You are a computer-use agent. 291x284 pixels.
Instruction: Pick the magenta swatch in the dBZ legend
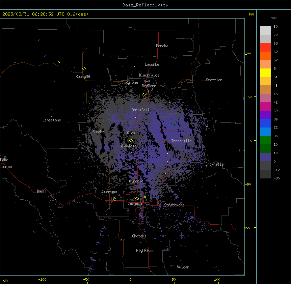click(265, 106)
